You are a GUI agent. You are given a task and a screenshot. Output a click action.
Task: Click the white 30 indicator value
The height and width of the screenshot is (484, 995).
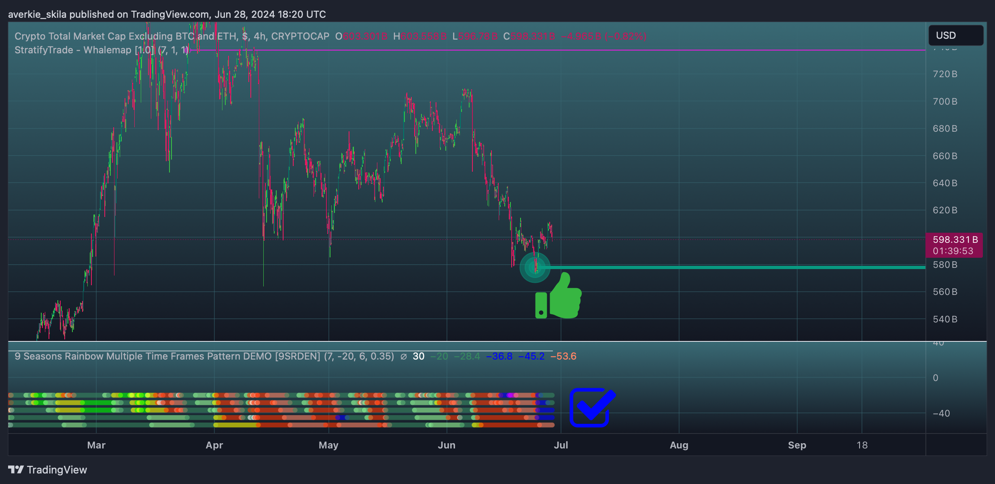tap(418, 356)
